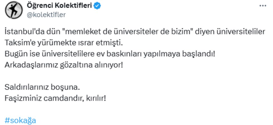
Task: Click the @kolektifler handle
Action: [x=46, y=15]
